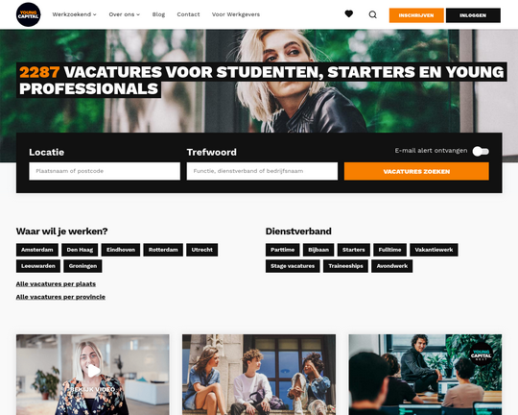Open saved vacancies heart icon
The height and width of the screenshot is (415, 518).
(349, 13)
